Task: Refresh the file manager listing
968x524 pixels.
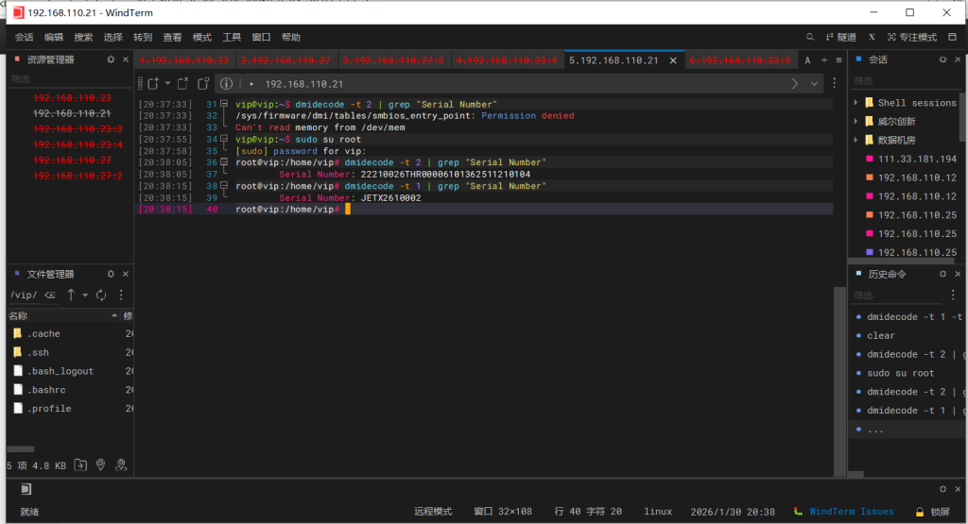Action: coord(100,295)
